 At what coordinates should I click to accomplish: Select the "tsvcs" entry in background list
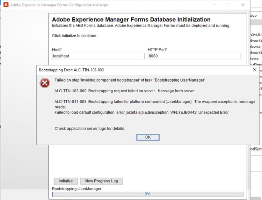tap(255, 59)
